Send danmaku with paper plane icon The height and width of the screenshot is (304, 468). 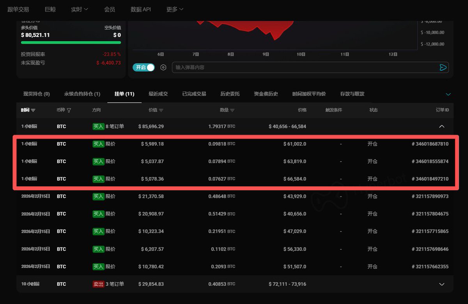coord(443,67)
